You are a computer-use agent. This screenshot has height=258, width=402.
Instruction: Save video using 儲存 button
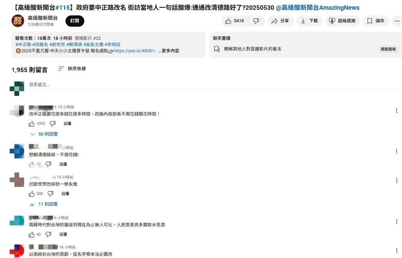tap(376, 21)
